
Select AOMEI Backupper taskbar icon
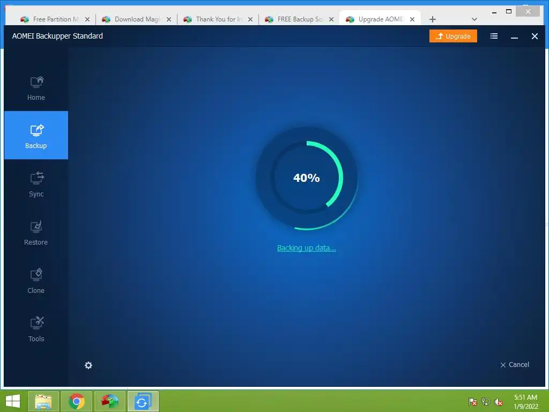(143, 401)
